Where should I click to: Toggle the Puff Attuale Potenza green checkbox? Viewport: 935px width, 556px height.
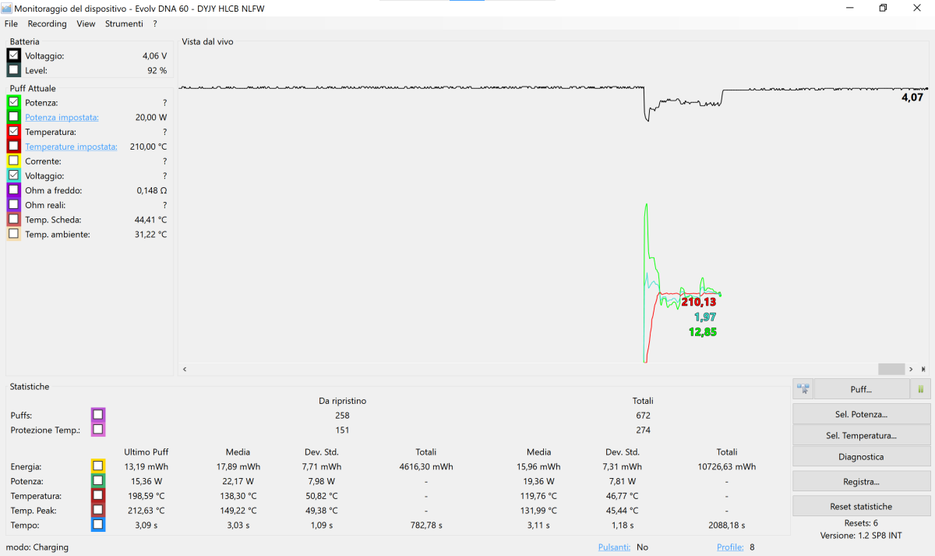click(13, 102)
